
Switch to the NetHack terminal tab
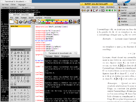tap(9, 8)
